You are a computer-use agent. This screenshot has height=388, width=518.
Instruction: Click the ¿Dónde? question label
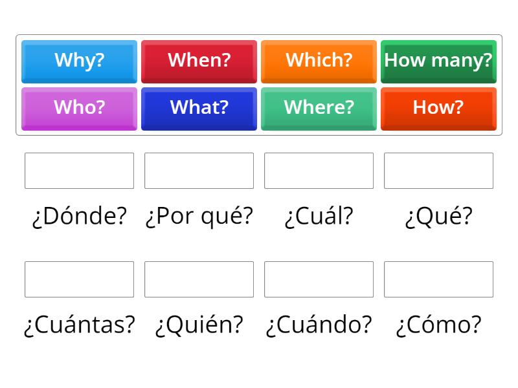[79, 216]
